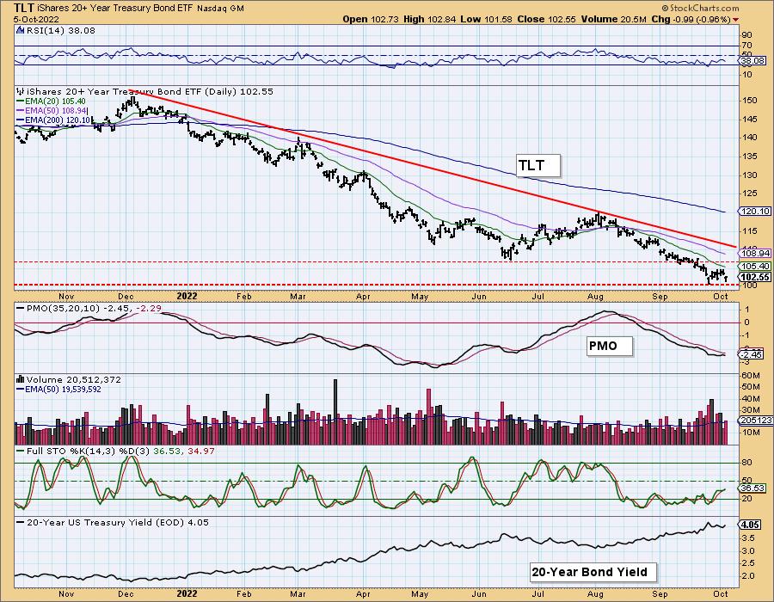Viewport: 774px width, 602px height.
Task: Click the 4.05 yield value tag
Action: click(750, 525)
